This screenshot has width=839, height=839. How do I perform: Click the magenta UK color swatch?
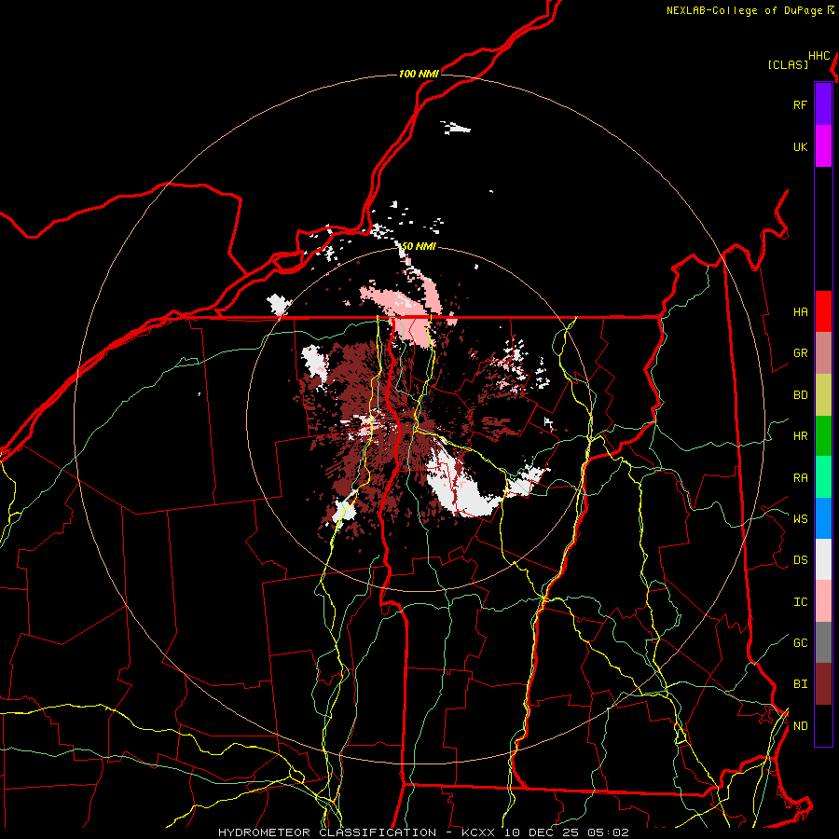point(823,146)
